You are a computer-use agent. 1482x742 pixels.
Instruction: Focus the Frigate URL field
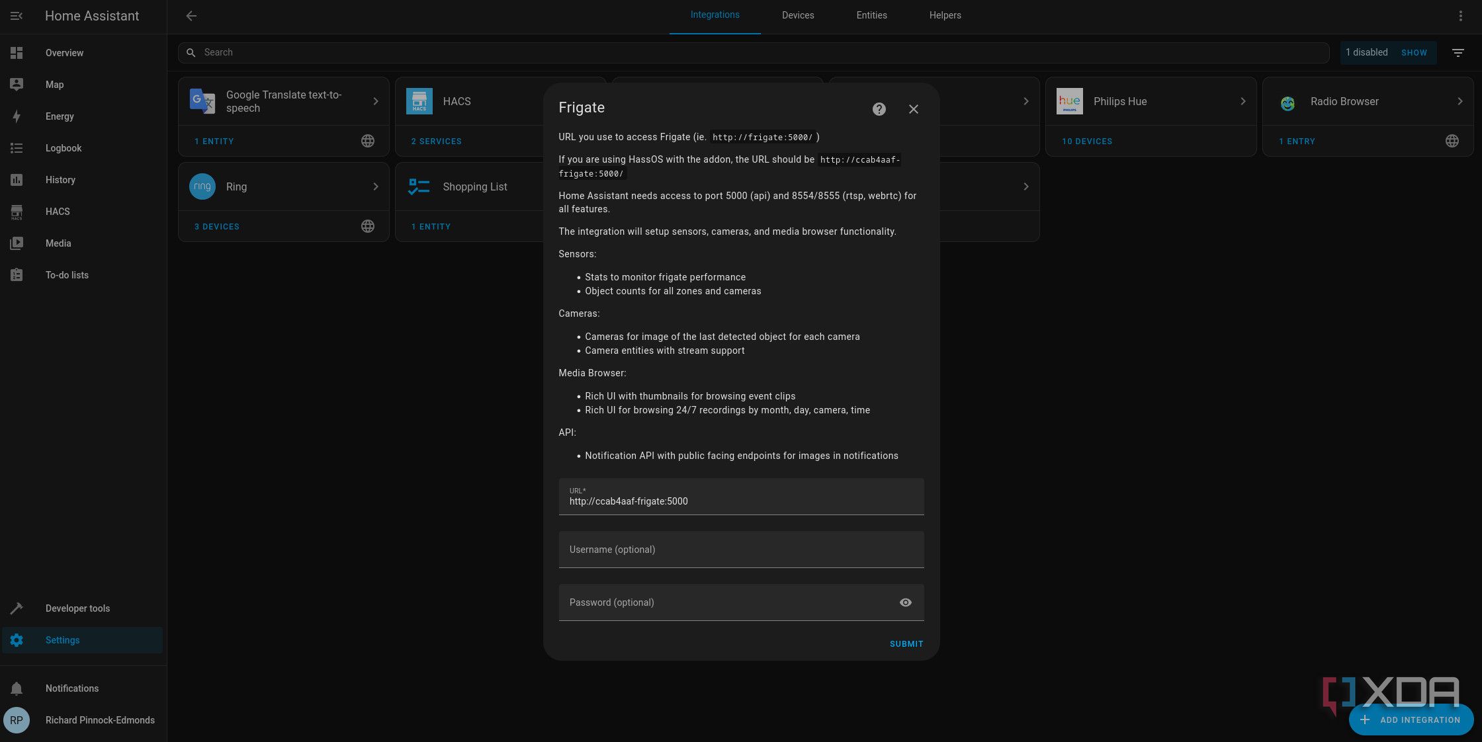pyautogui.click(x=741, y=497)
